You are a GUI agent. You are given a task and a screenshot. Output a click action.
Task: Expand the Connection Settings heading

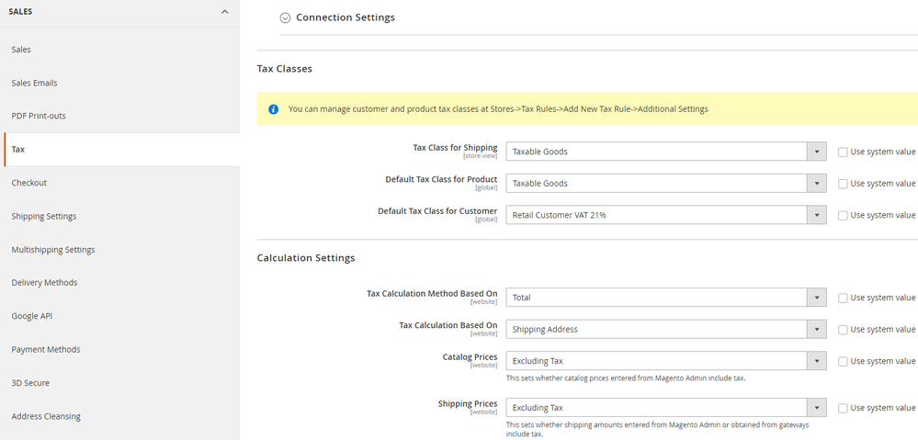pos(346,17)
